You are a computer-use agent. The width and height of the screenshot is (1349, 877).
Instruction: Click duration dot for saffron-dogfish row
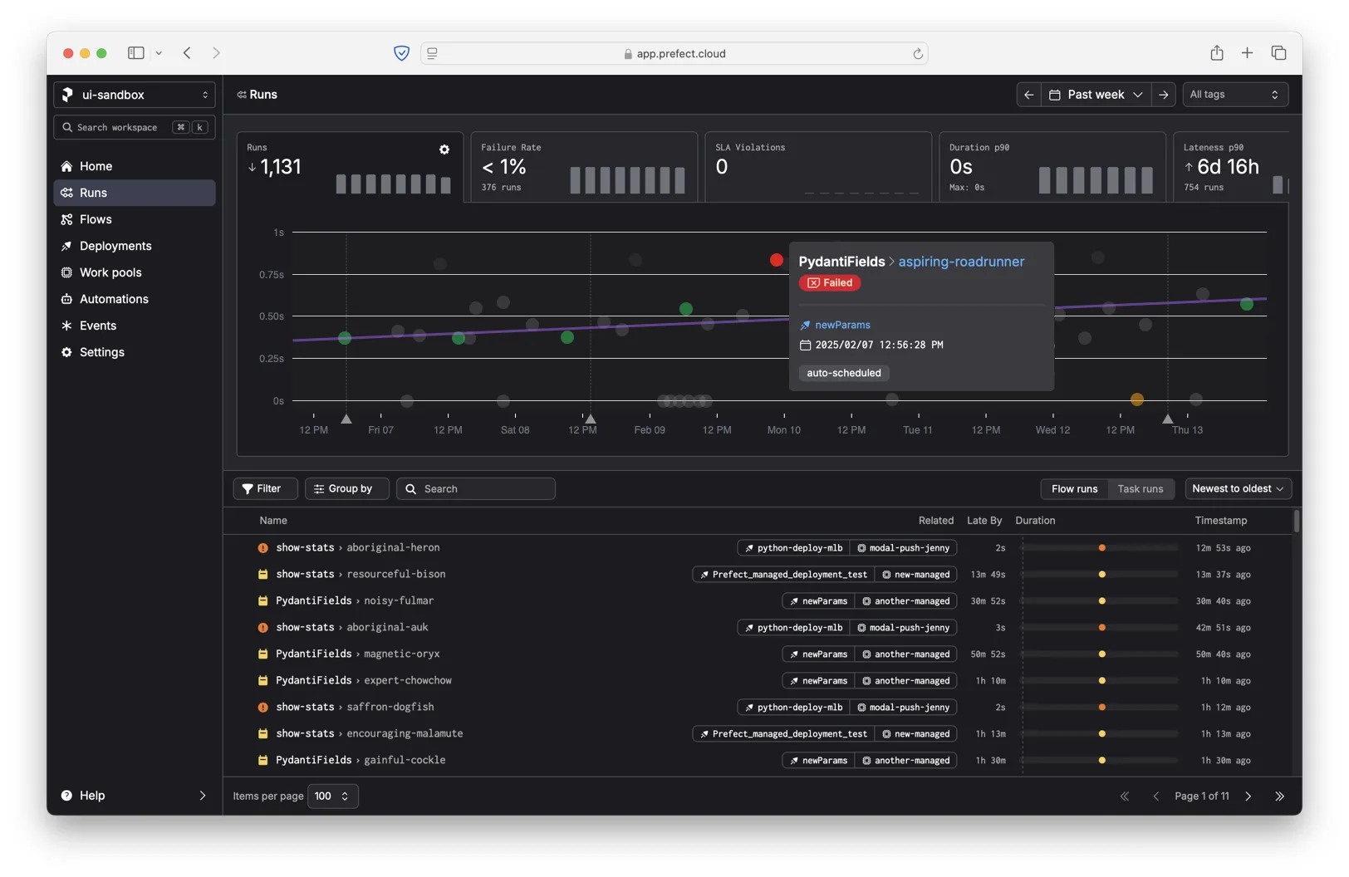pyautogui.click(x=1102, y=708)
